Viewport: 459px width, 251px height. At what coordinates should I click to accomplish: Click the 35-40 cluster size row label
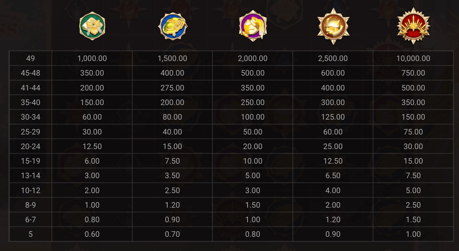pos(31,103)
